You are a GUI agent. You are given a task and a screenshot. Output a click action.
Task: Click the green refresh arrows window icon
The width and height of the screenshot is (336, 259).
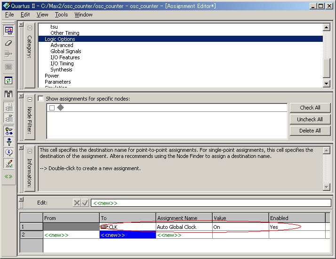(x=8, y=80)
